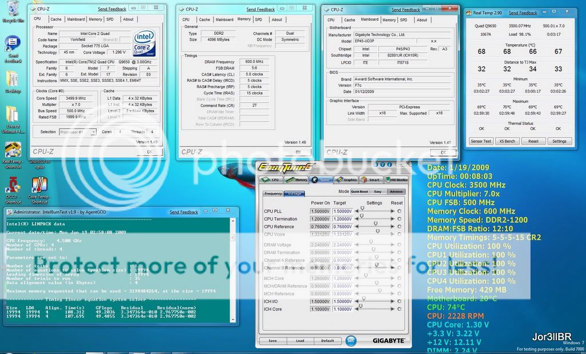
Task: Select the Reset radio for ICH Core
Action: 399,309
